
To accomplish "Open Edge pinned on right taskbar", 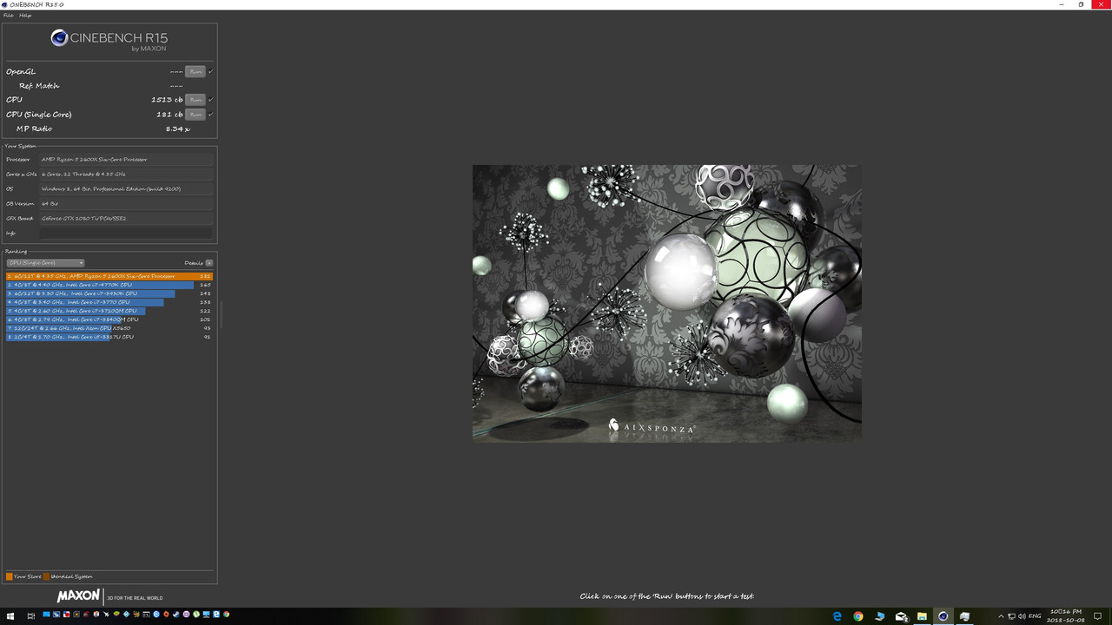I will click(x=837, y=616).
